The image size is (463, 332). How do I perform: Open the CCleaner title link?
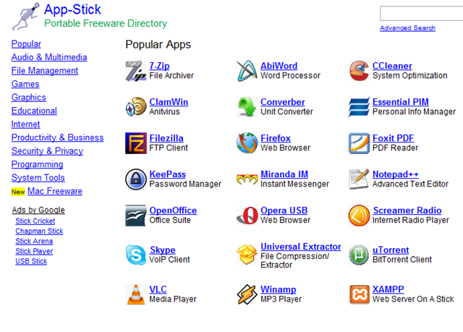pyautogui.click(x=392, y=66)
